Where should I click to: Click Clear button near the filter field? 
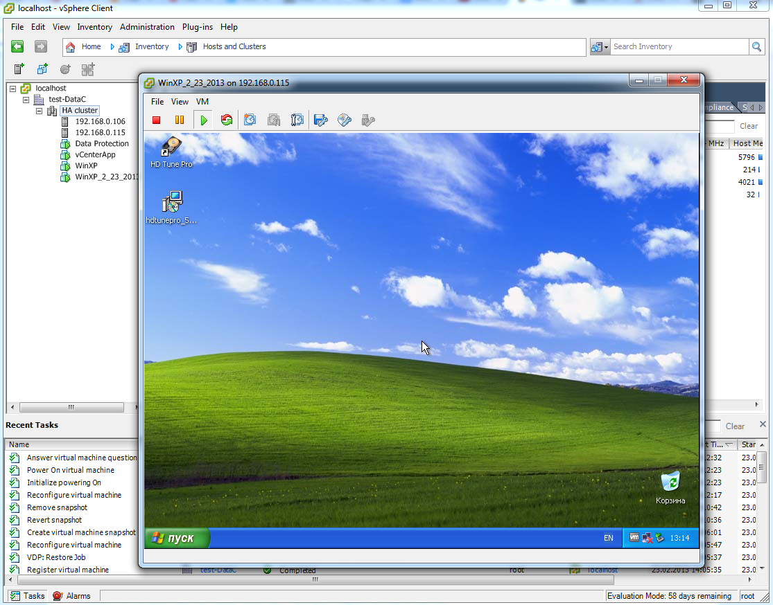pos(748,126)
